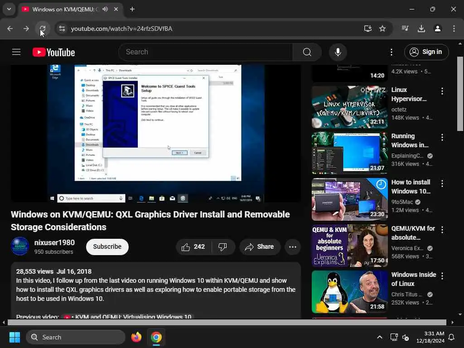Mute the tab via speaker icon
This screenshot has height=348, width=464.
(x=105, y=9)
